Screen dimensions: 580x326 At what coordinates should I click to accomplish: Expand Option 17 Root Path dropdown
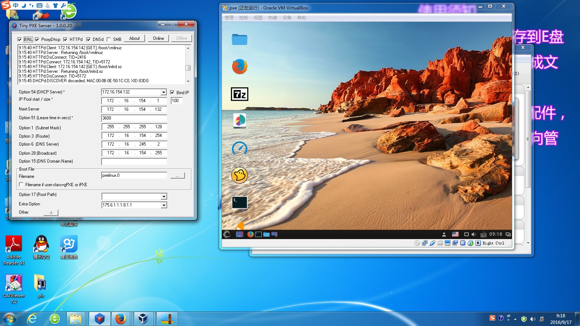[x=164, y=196]
